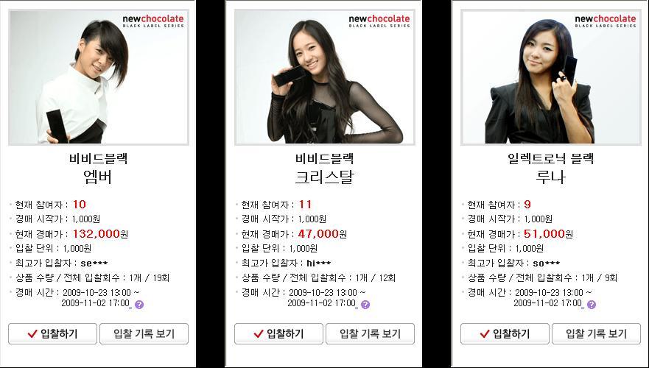Click the 132,000원 current price

[x=101, y=234]
